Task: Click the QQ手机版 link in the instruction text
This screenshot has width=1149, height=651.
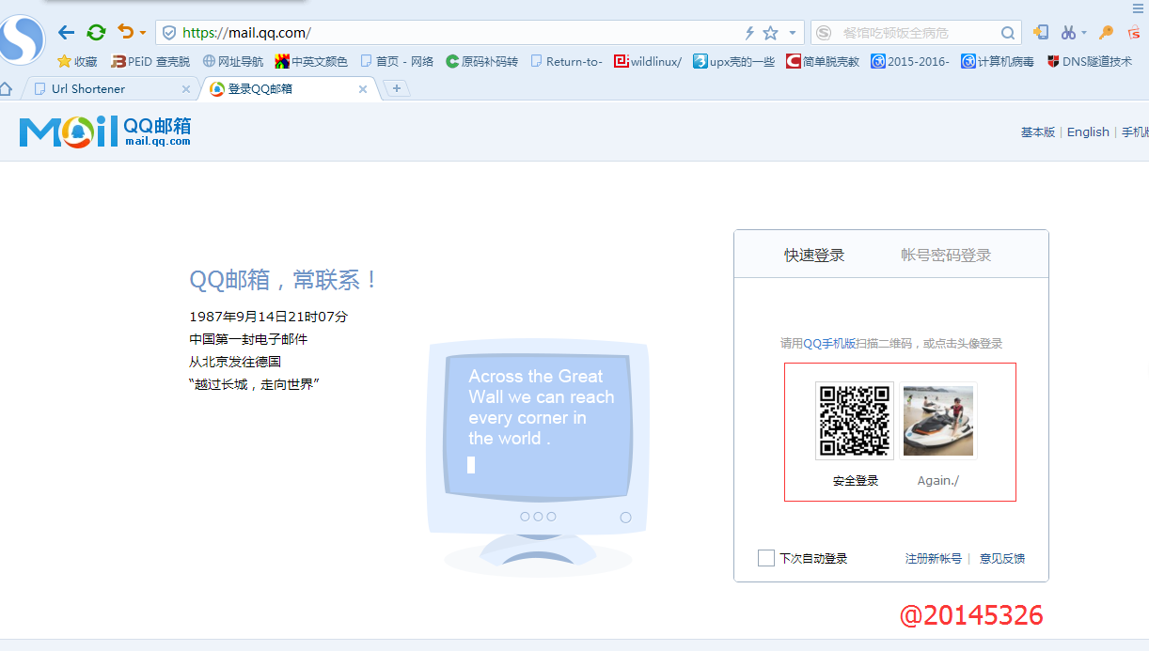Action: point(829,344)
